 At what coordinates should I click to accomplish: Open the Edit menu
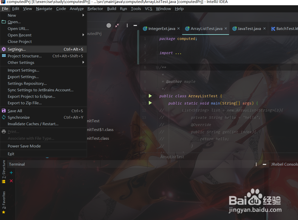coord(15,9)
